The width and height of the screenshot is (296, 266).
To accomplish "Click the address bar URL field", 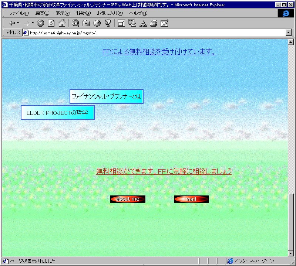I will point(157,33).
